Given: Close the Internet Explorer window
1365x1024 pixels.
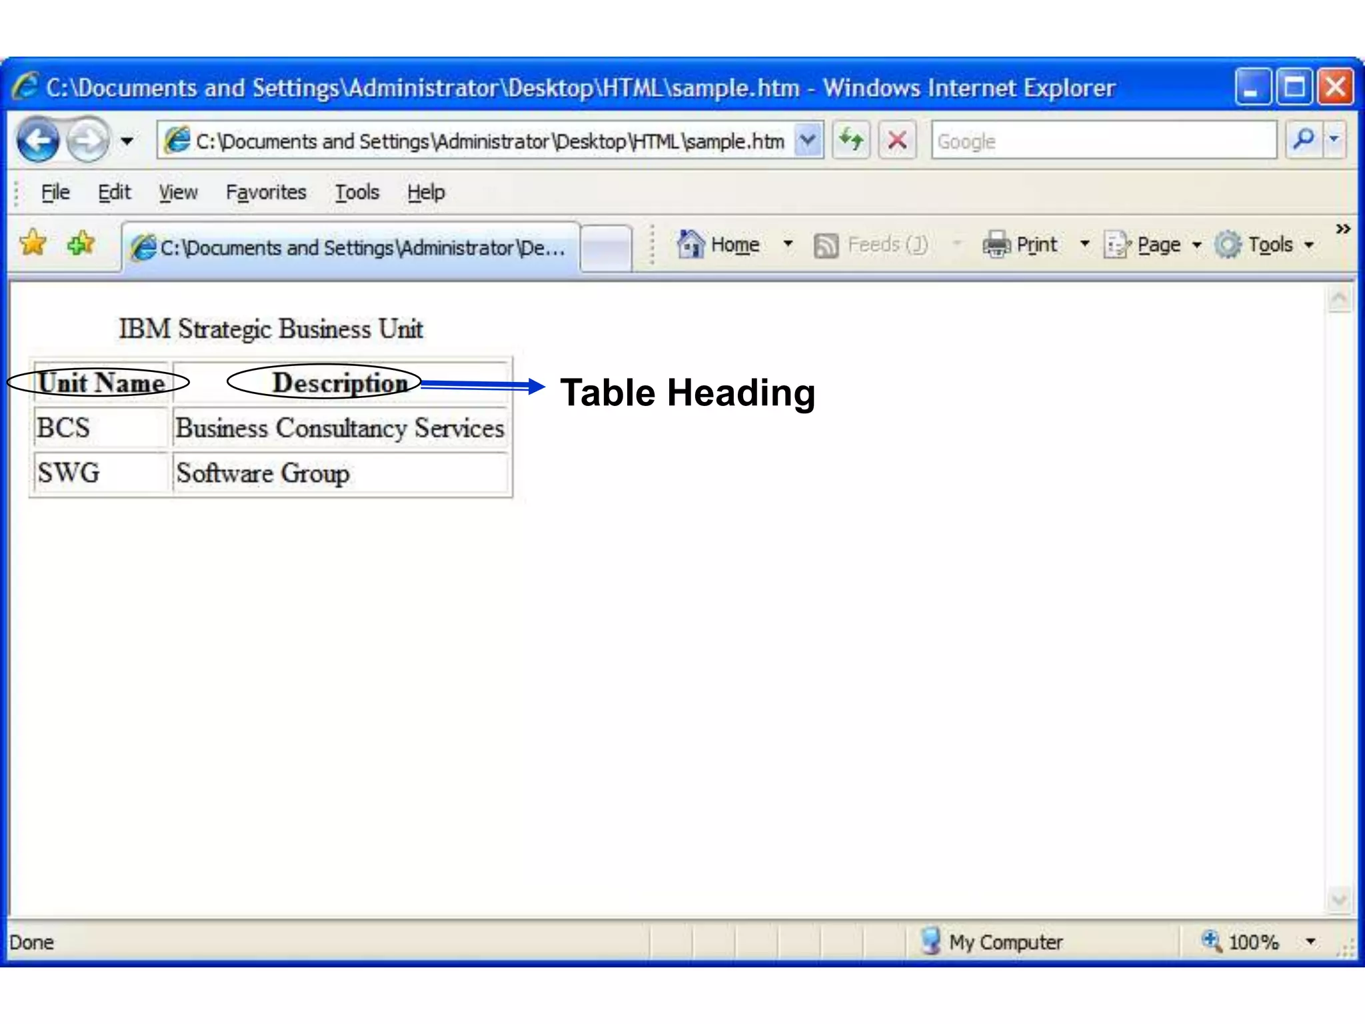Looking at the screenshot, I should (1336, 87).
